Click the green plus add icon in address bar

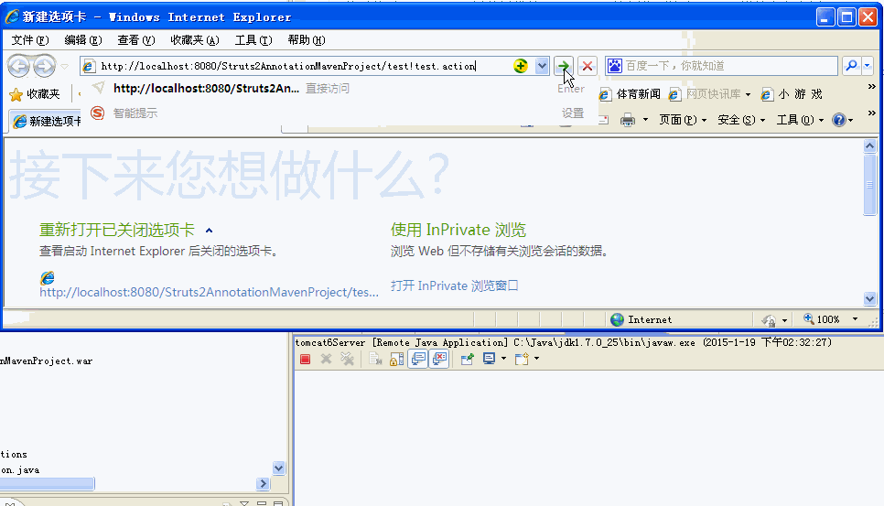pyautogui.click(x=521, y=66)
